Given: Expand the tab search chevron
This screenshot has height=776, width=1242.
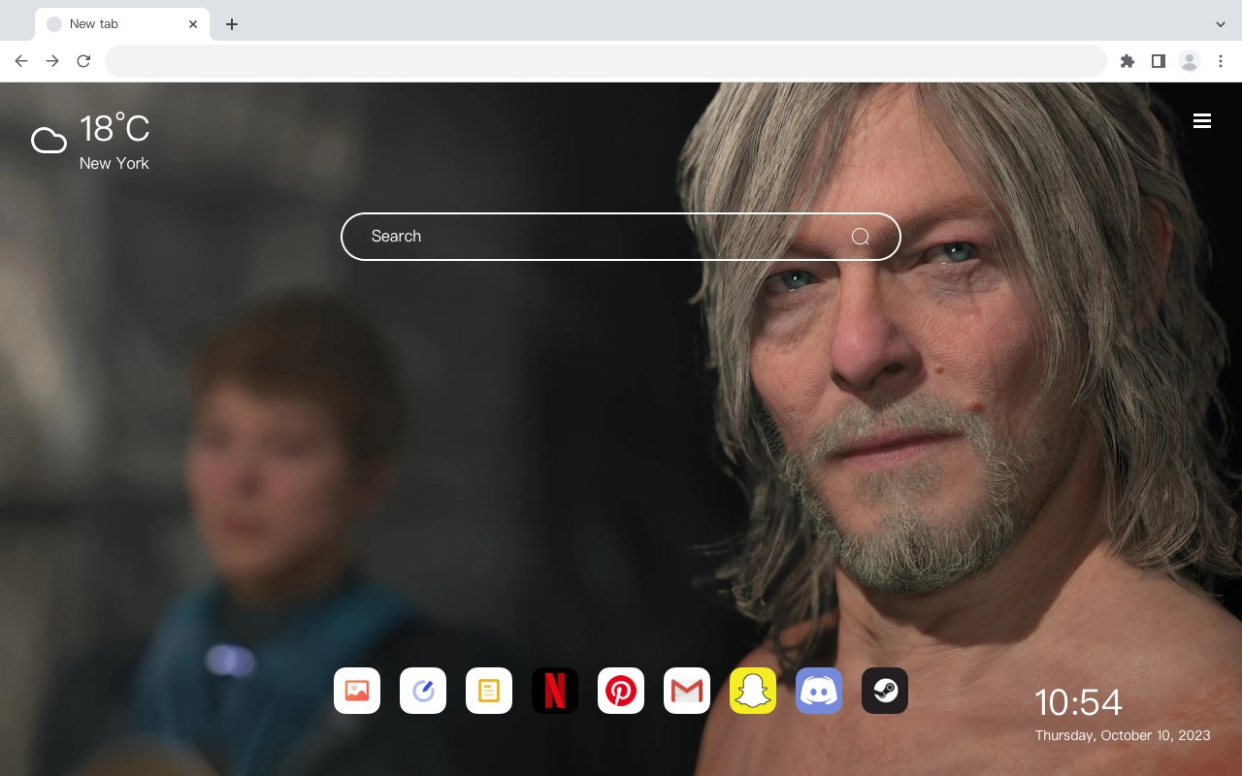Looking at the screenshot, I should click(1221, 24).
